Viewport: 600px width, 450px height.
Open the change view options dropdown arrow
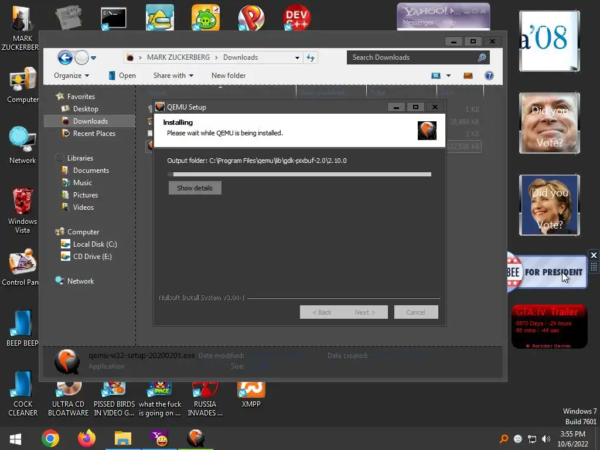pos(448,76)
